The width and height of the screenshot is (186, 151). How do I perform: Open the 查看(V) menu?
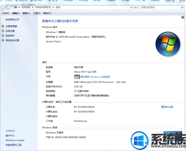click(x=26, y=13)
